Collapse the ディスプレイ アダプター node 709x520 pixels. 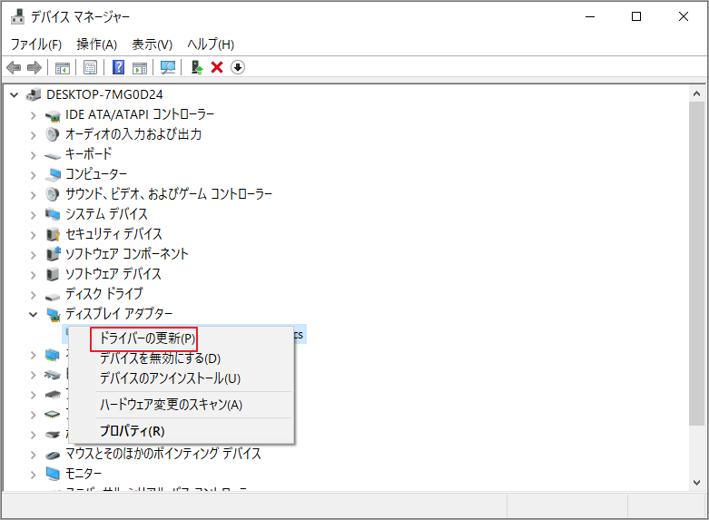(x=33, y=314)
